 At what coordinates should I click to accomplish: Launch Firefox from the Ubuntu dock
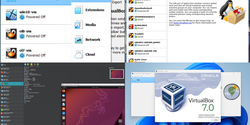[x=64, y=91]
